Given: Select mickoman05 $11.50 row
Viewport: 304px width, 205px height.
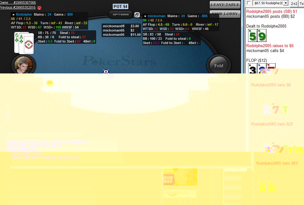Looking at the screenshot, I should point(121,35).
